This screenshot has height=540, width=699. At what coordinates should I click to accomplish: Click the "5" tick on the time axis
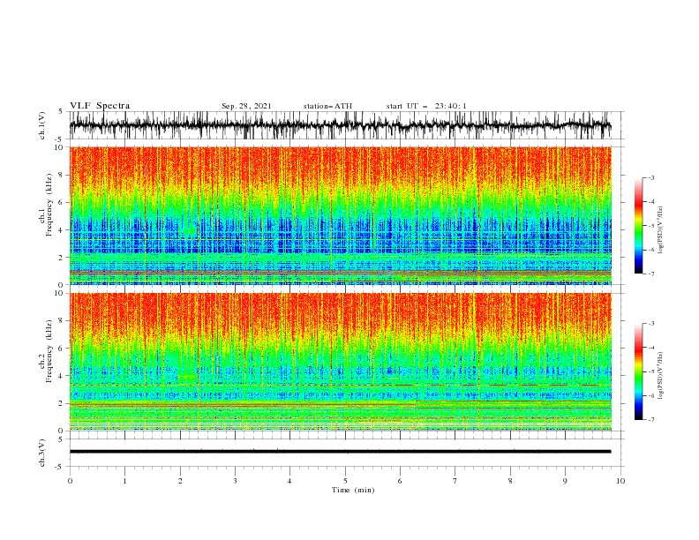(345, 481)
